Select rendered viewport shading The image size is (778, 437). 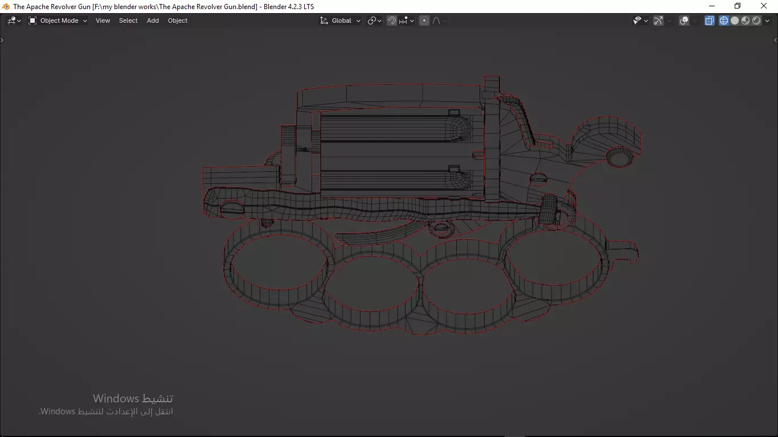tap(756, 20)
